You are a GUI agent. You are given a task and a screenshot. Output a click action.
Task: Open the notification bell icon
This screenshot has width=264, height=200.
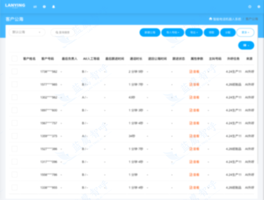click(53, 7)
